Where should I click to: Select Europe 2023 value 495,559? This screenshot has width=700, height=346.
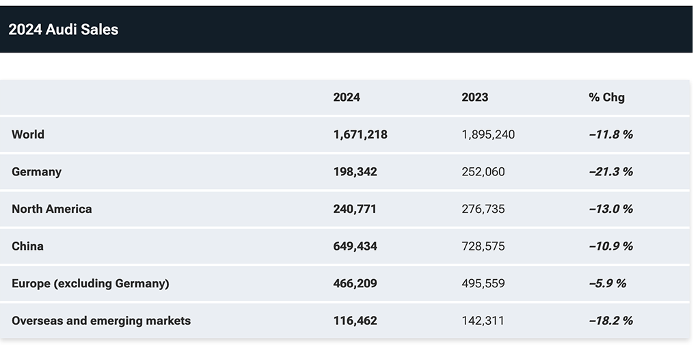click(483, 284)
